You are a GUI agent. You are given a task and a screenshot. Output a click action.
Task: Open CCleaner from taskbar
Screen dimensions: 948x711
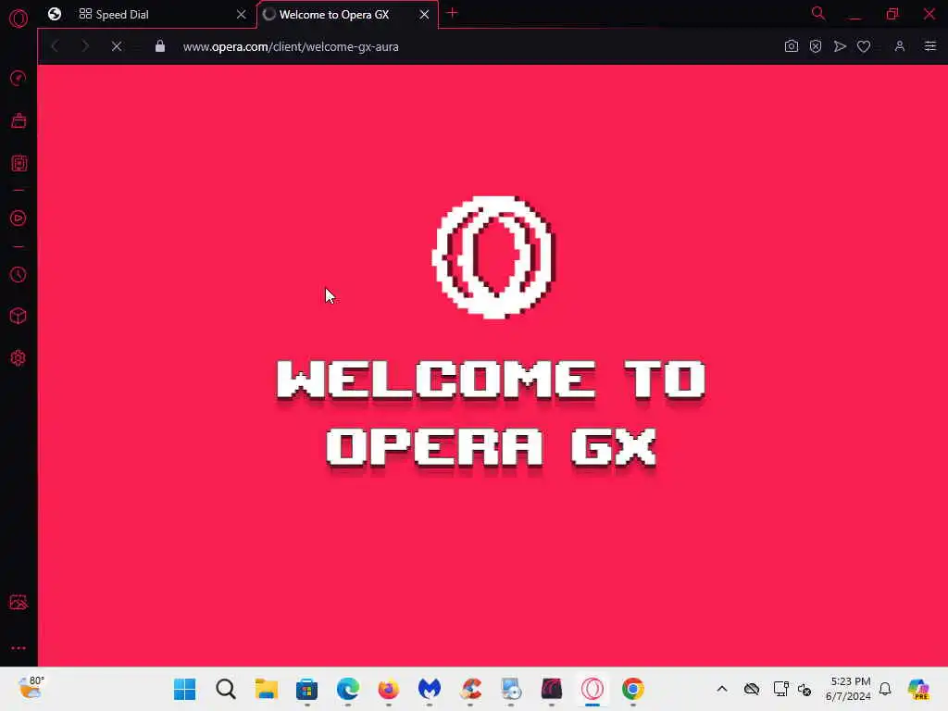[470, 689]
